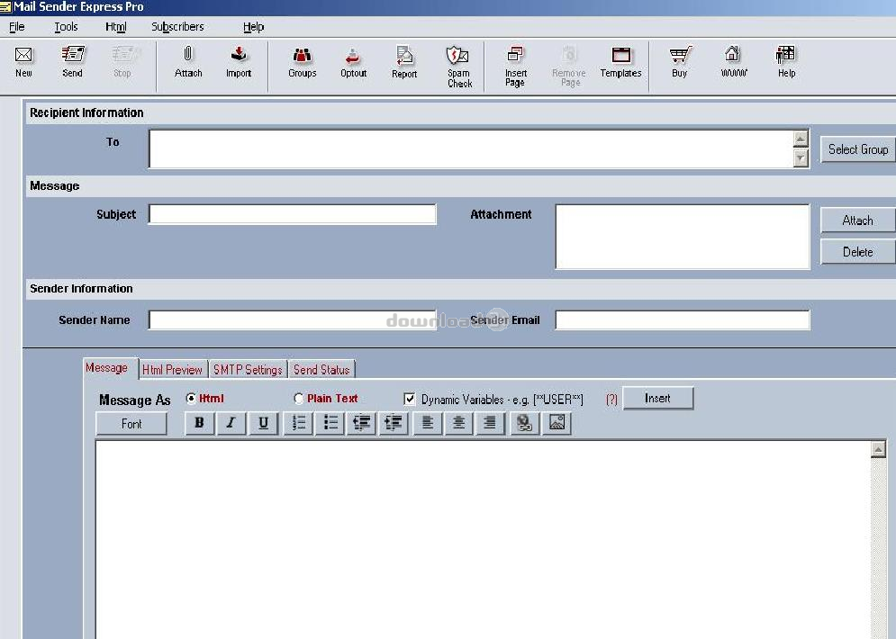Screen dimensions: 896x639
Task: Click the Import toolbar icon
Action: click(x=239, y=61)
